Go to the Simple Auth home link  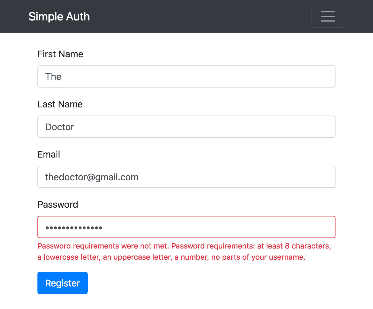point(59,16)
